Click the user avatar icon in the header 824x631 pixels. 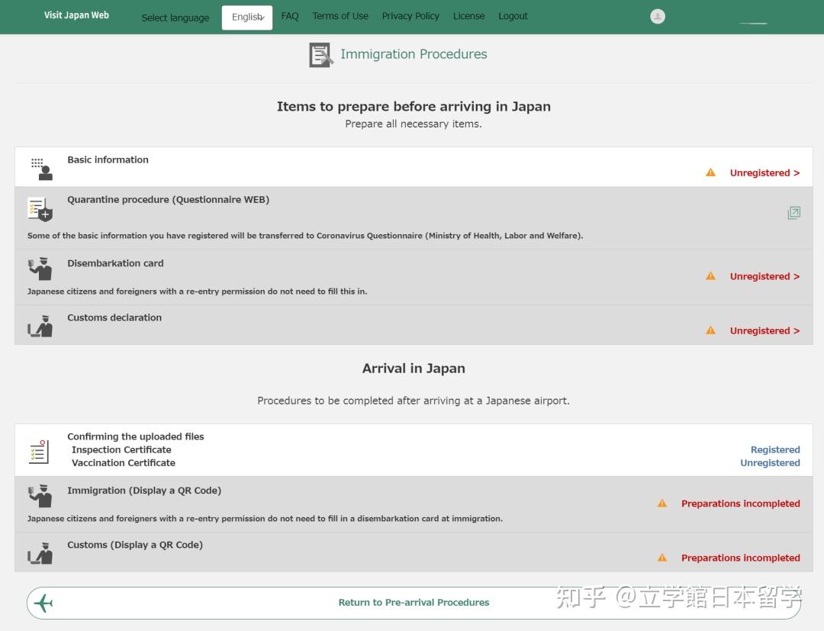coord(657,15)
